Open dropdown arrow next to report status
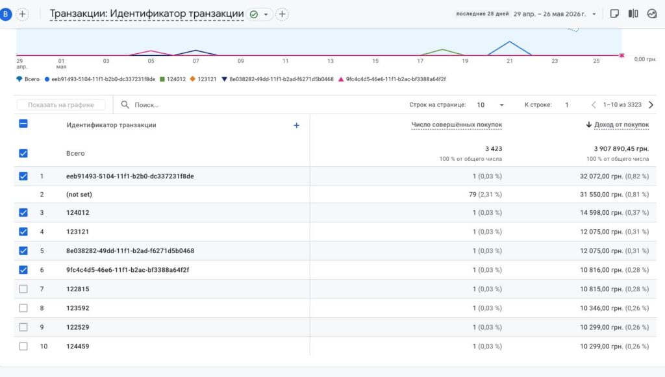 pyautogui.click(x=266, y=14)
